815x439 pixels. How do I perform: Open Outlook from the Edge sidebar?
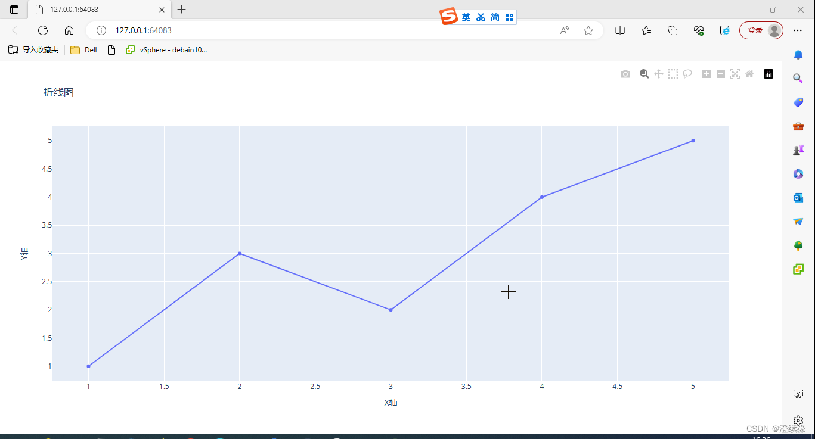point(798,197)
